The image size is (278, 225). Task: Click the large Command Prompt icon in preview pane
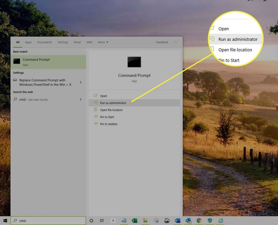pos(134,62)
